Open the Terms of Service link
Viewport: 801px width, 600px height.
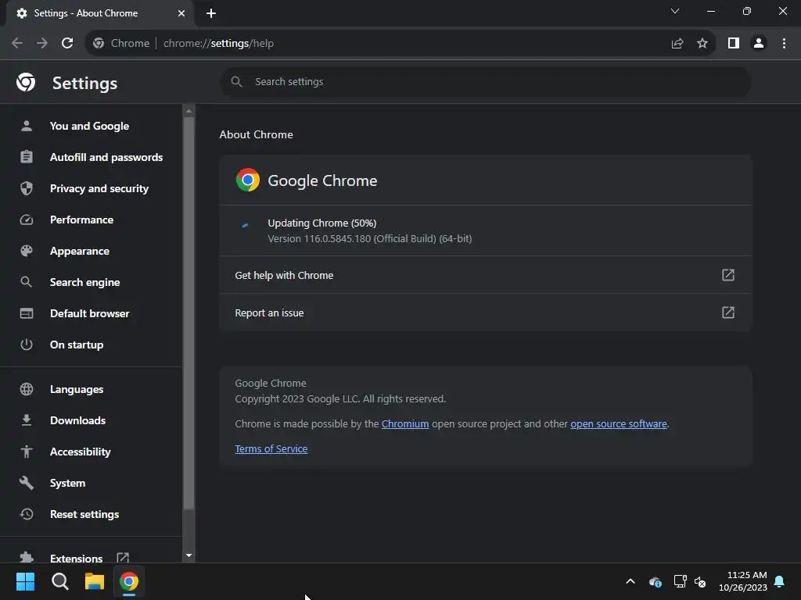tap(271, 449)
